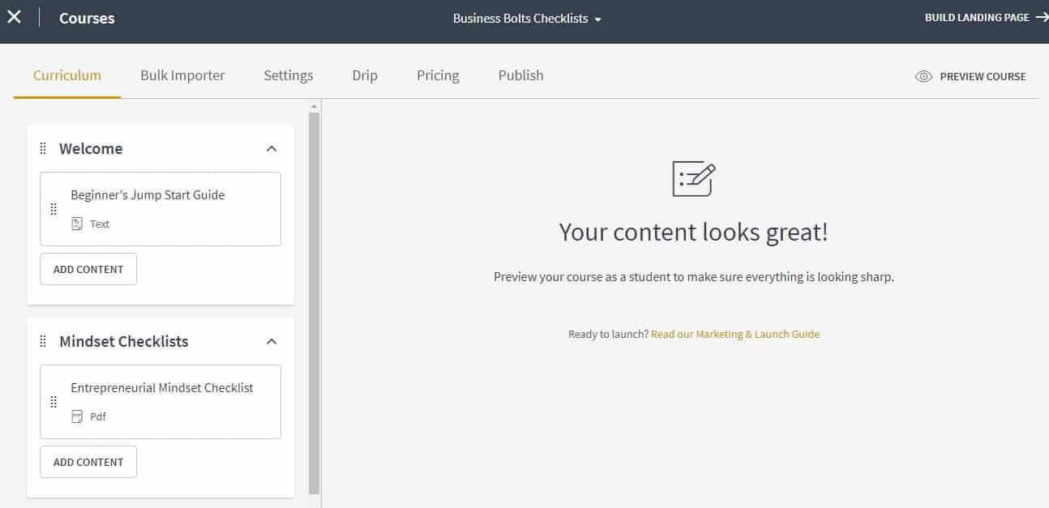Viewport: 1049px width, 508px height.
Task: Click the 'Your content looks great!' heading
Action: click(694, 233)
